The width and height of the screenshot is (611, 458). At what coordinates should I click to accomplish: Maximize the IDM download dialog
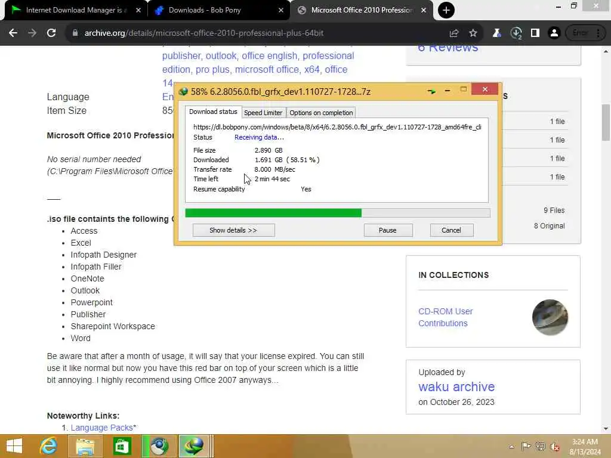point(463,89)
